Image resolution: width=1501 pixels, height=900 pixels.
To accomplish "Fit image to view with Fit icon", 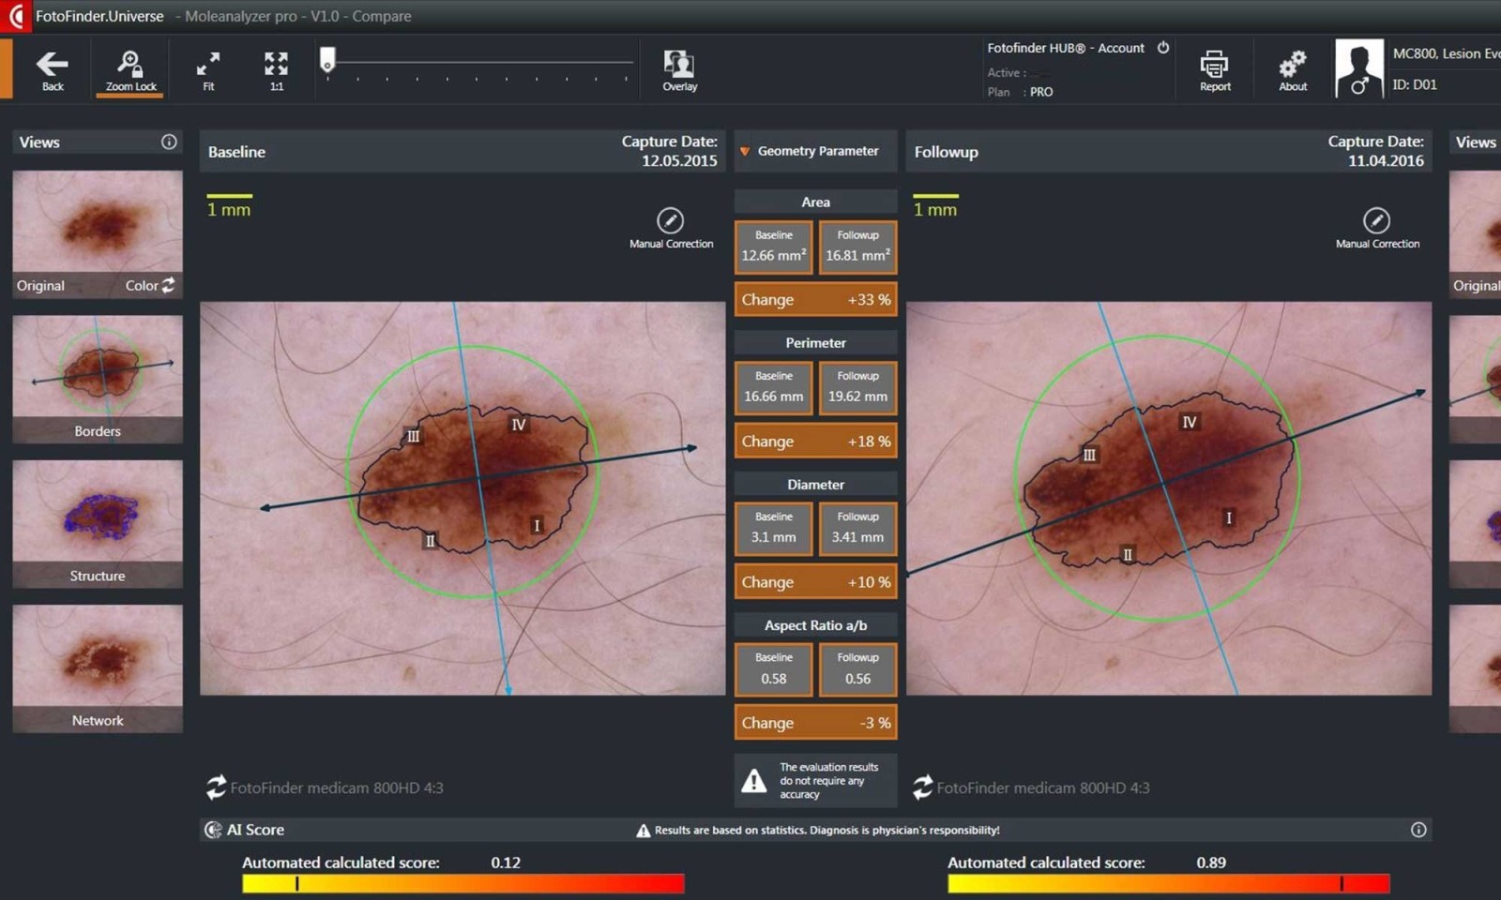I will [208, 70].
